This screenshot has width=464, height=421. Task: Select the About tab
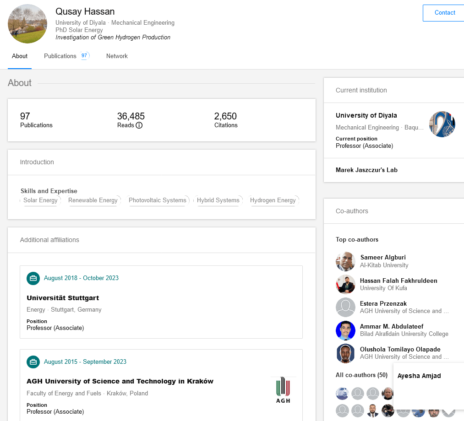tap(20, 56)
